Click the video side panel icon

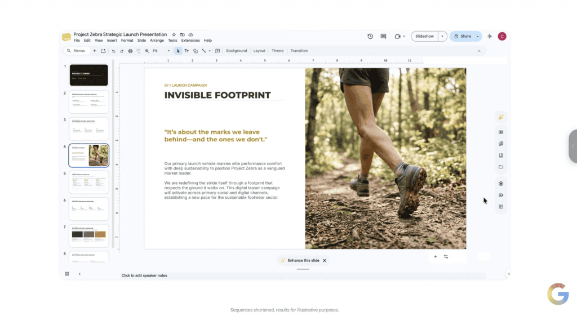[x=501, y=195]
